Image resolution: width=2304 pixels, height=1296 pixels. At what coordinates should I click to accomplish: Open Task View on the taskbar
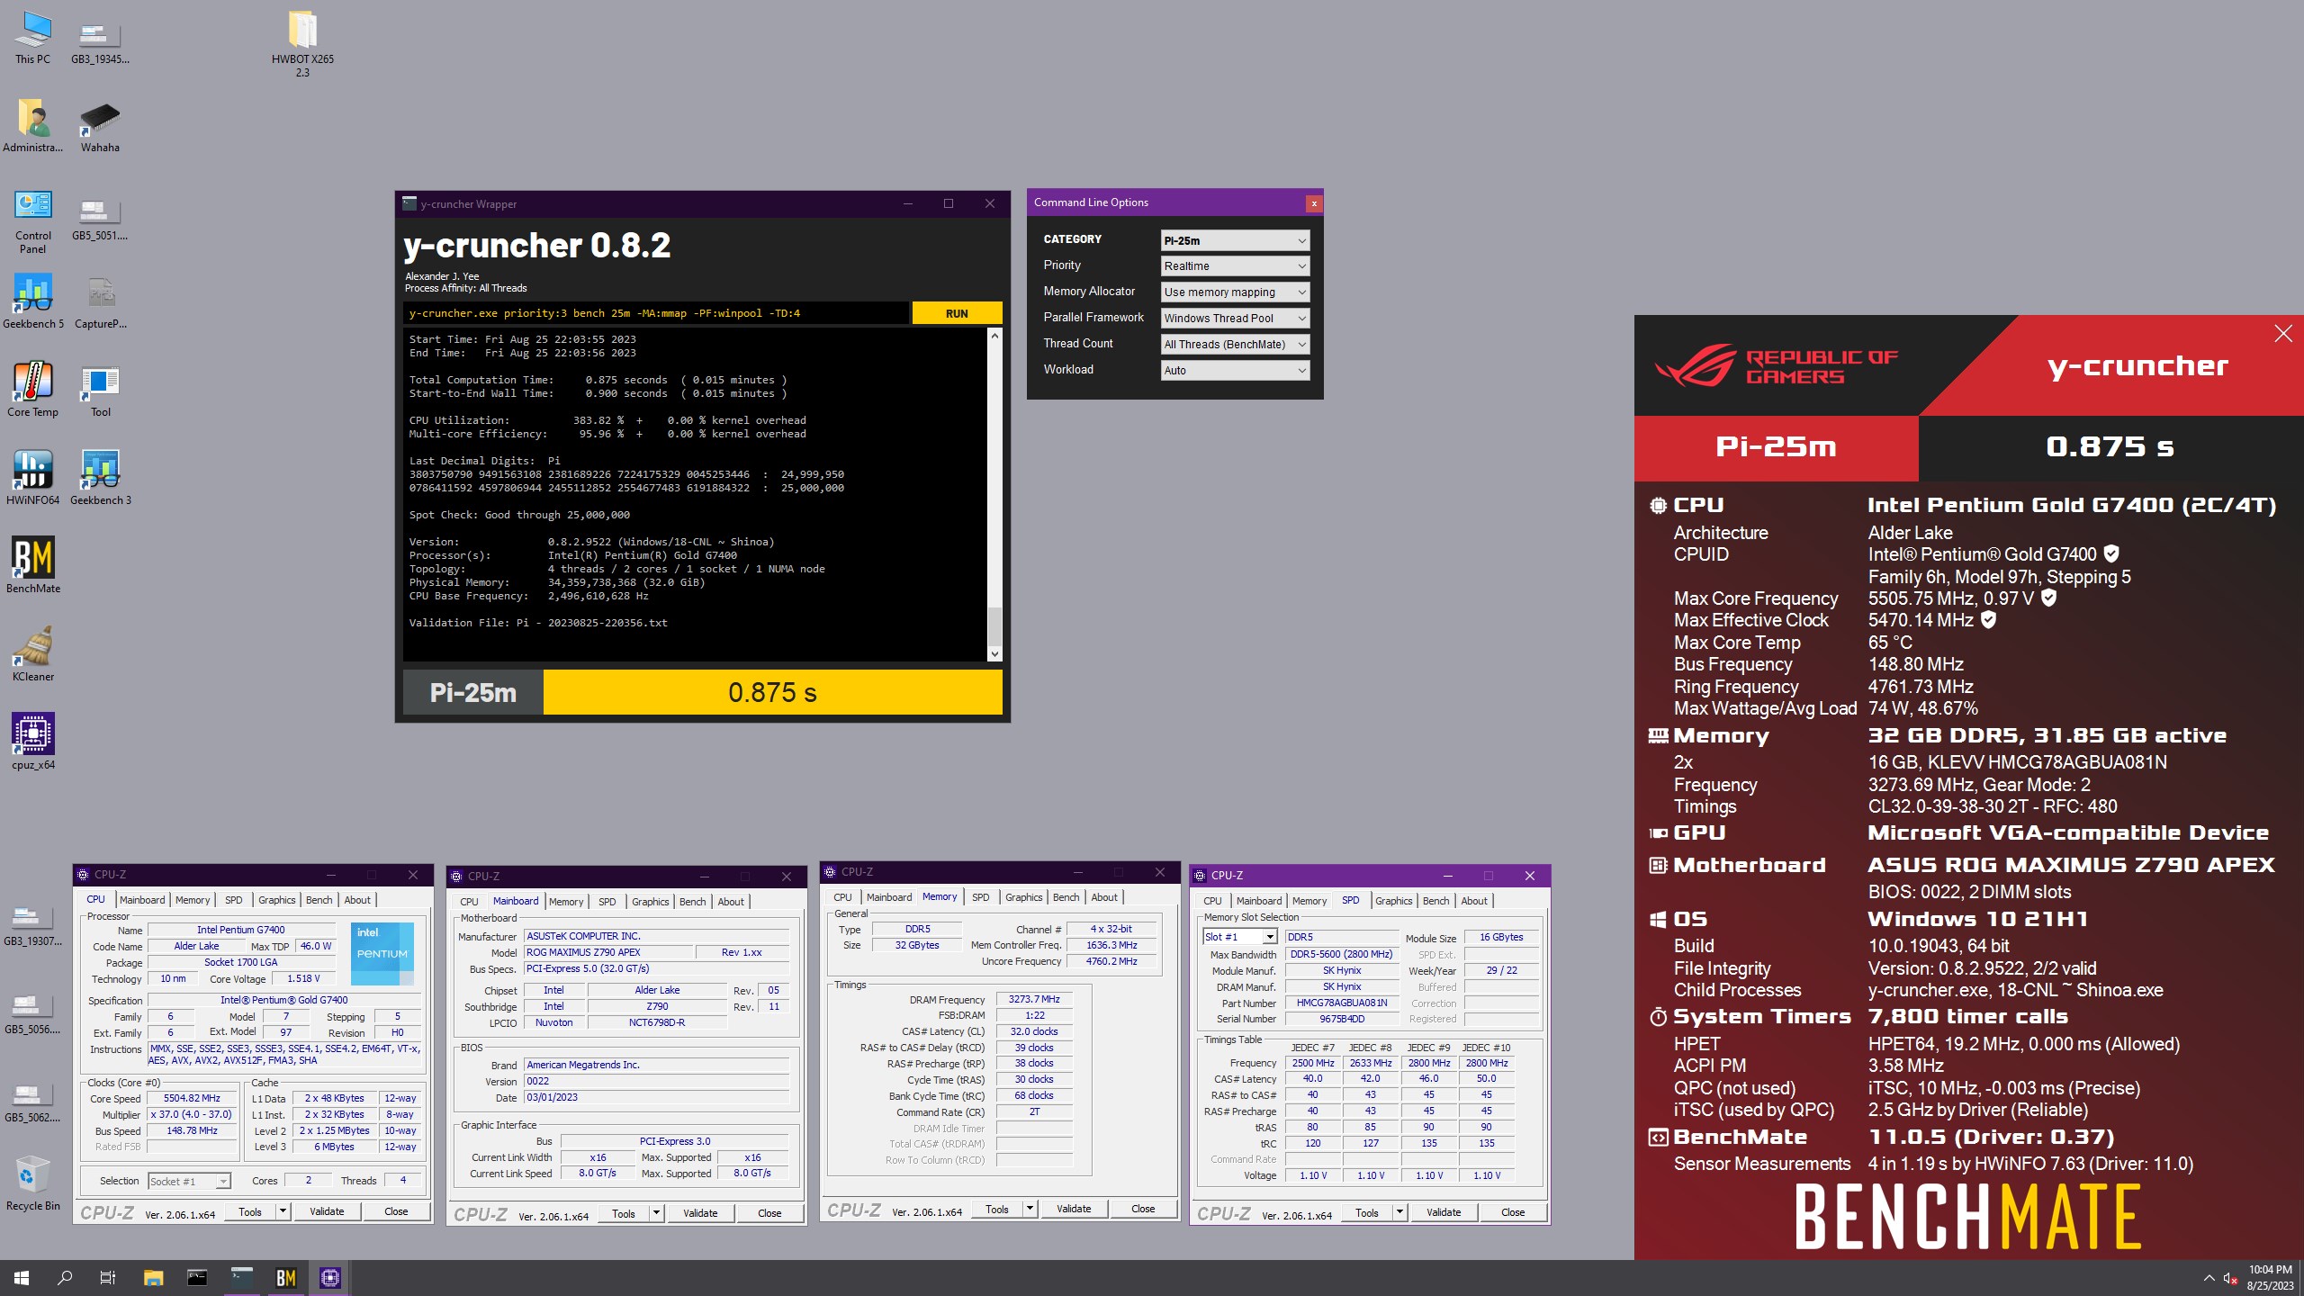(x=108, y=1278)
